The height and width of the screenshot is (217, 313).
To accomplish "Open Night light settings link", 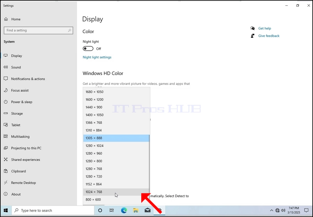I will (x=97, y=57).
